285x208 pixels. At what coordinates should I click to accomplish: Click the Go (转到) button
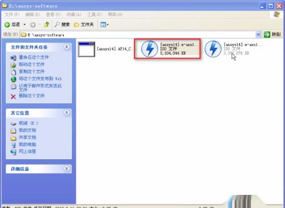(272, 35)
